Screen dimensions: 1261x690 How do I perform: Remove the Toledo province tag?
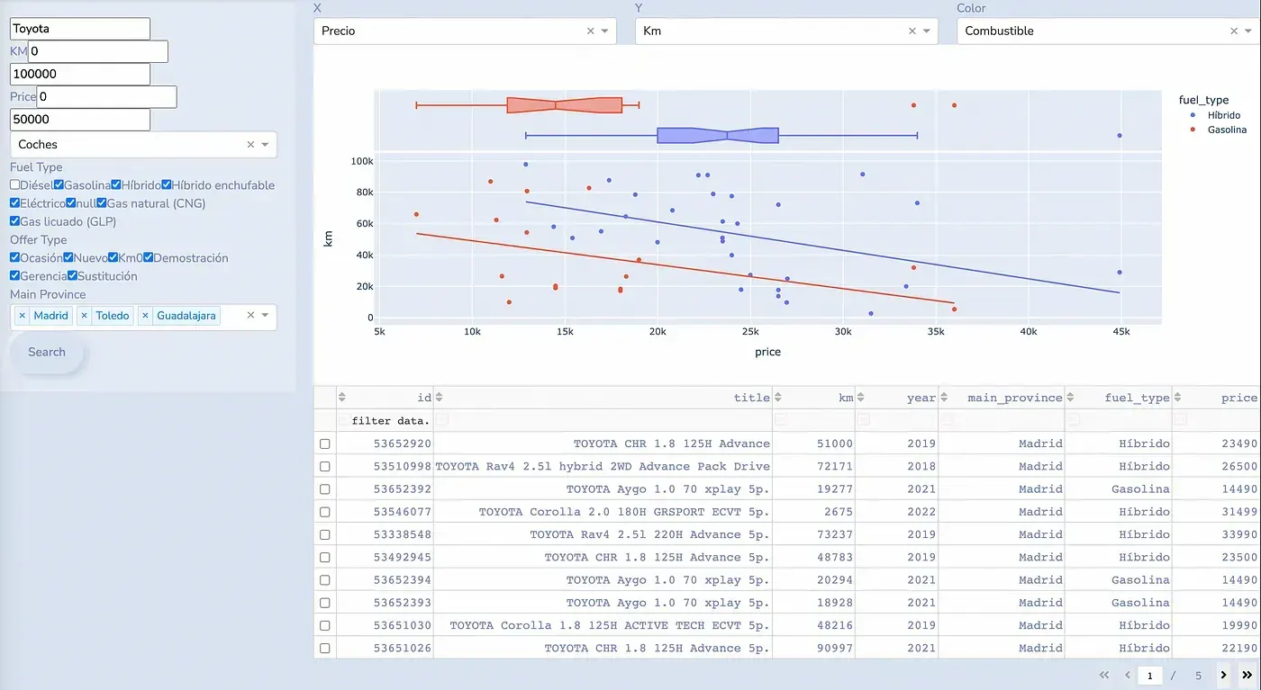pos(84,316)
